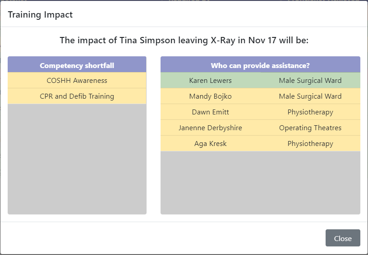368x255 pixels.
Task: Click Male Surgical Ward beside Karen Lewers
Action: point(310,80)
